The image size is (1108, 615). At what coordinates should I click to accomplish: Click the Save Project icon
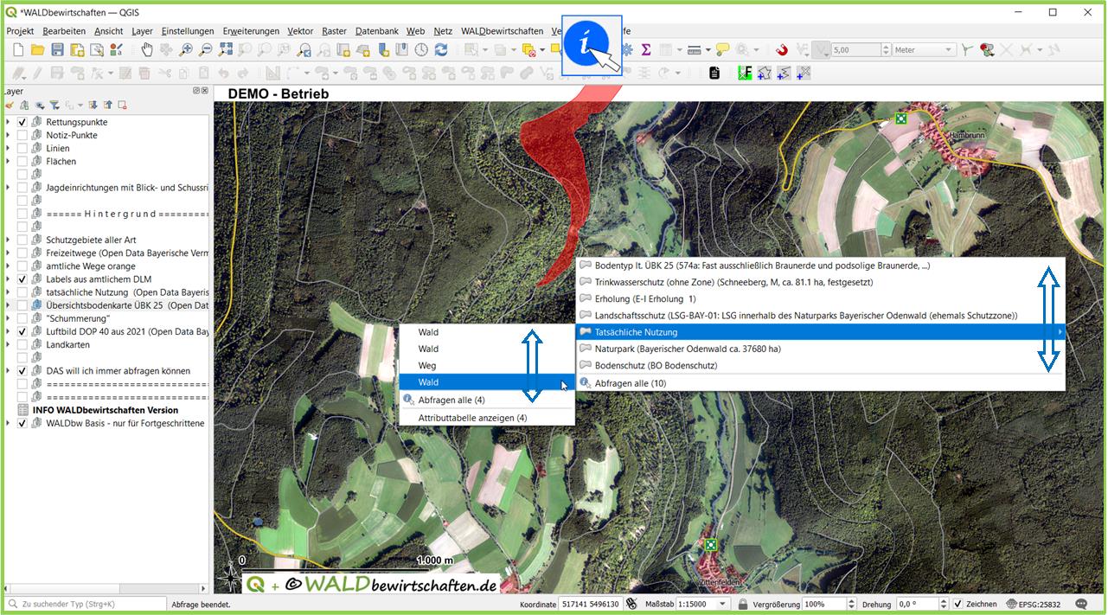[57, 50]
